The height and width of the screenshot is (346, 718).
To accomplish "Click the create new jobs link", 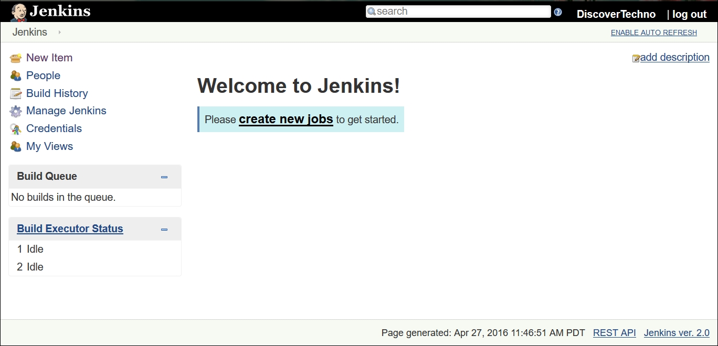I will pos(286,120).
